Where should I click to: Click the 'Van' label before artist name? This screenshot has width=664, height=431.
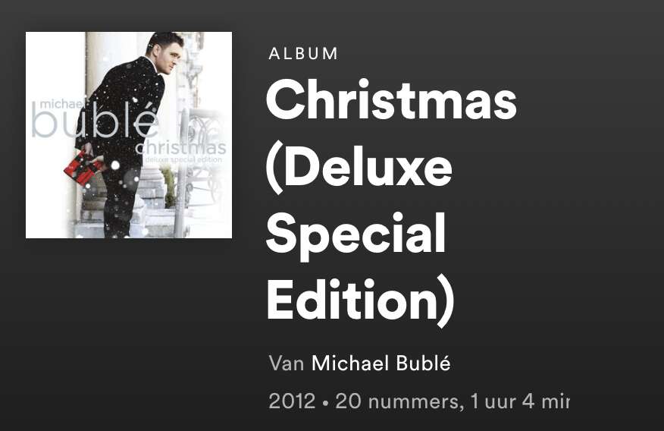point(287,363)
